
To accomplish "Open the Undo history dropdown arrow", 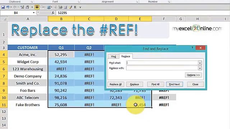I will coord(11,7).
